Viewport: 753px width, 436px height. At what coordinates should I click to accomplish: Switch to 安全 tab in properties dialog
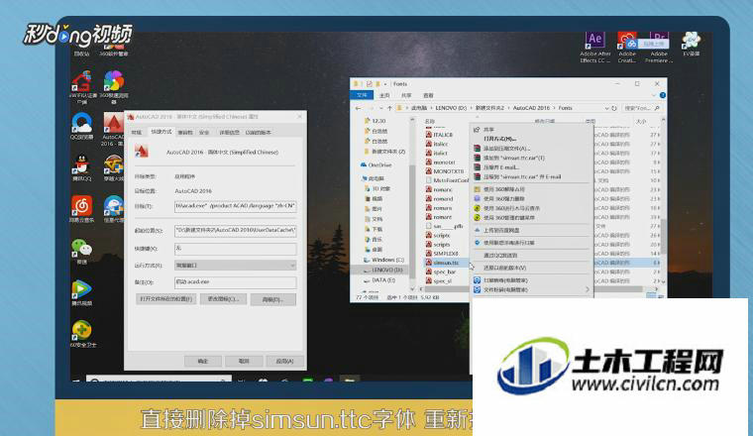(x=204, y=132)
